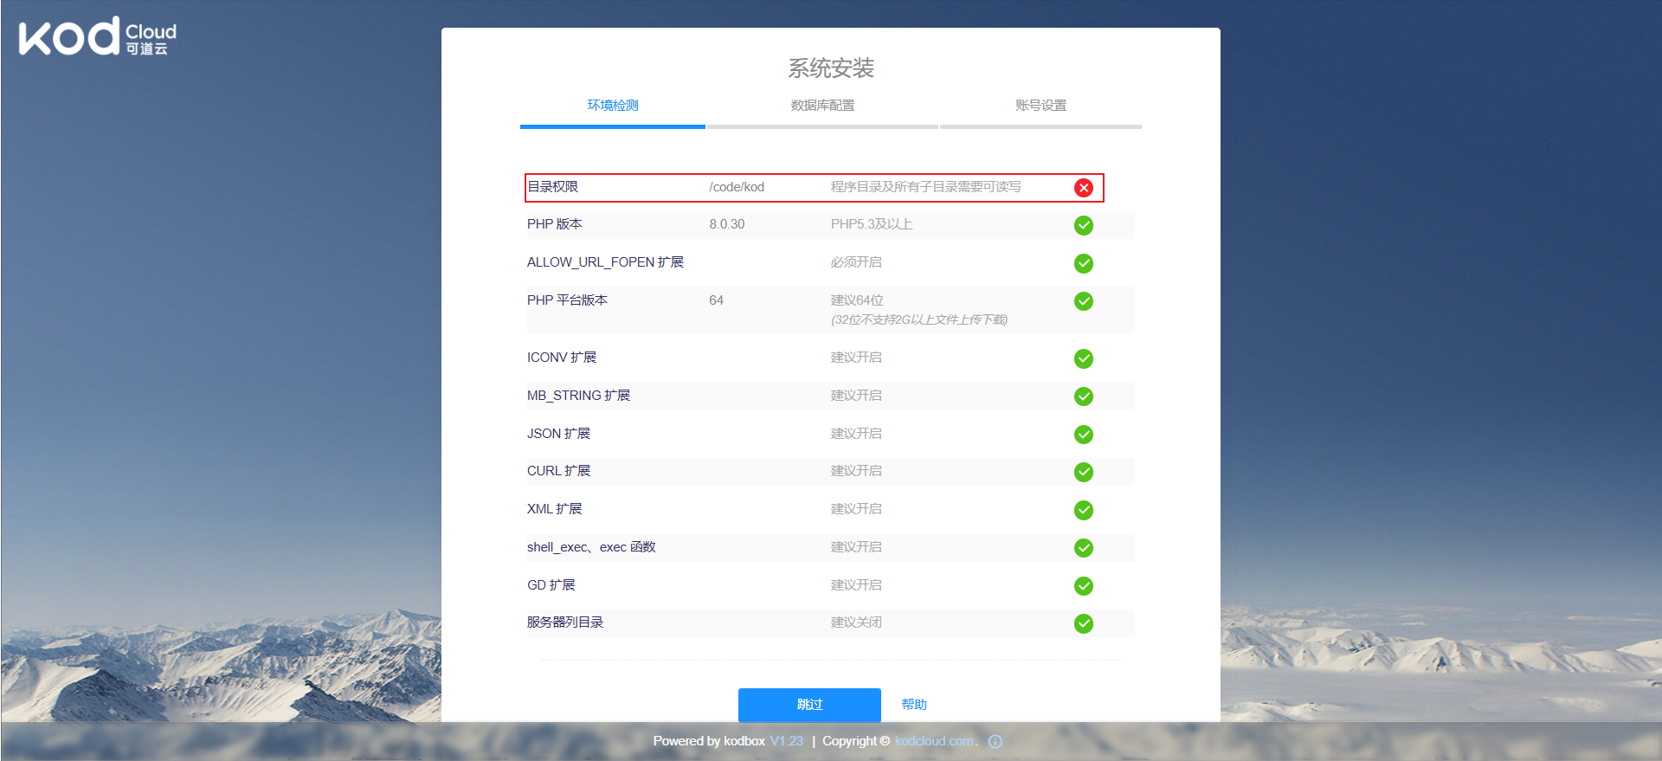Open the 帮助 link
The width and height of the screenshot is (1662, 761).
pos(914,705)
